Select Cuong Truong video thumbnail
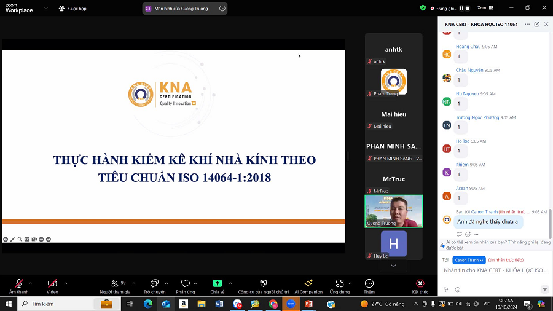 (394, 211)
